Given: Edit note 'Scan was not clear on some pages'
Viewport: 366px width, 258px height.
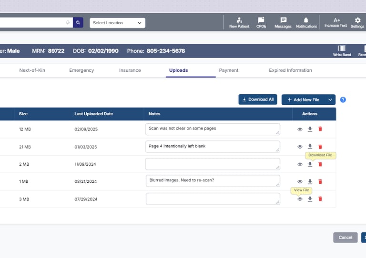Looking at the screenshot, I should (213, 129).
